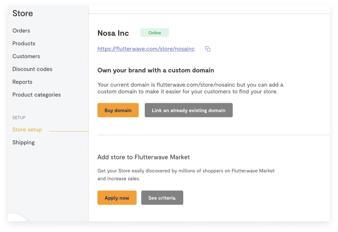Open Product categories page
The height and width of the screenshot is (232, 338).
(36, 95)
